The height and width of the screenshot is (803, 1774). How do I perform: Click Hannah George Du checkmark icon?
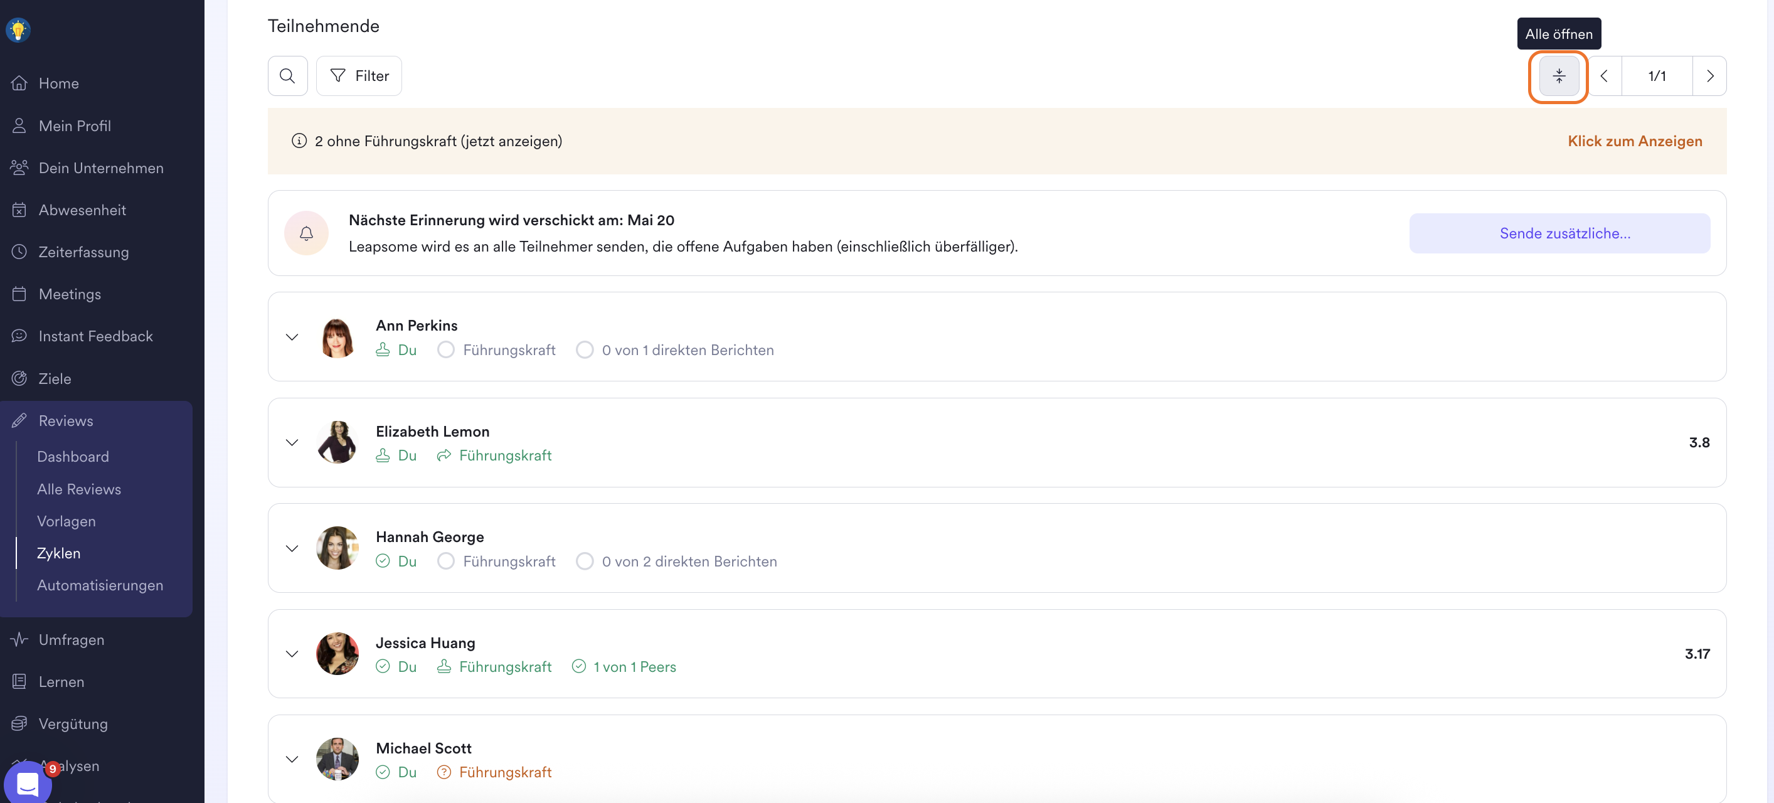[x=383, y=561]
